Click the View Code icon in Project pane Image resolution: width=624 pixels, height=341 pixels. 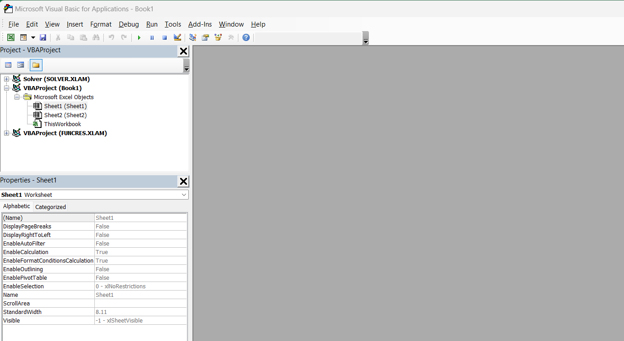pyautogui.click(x=8, y=65)
